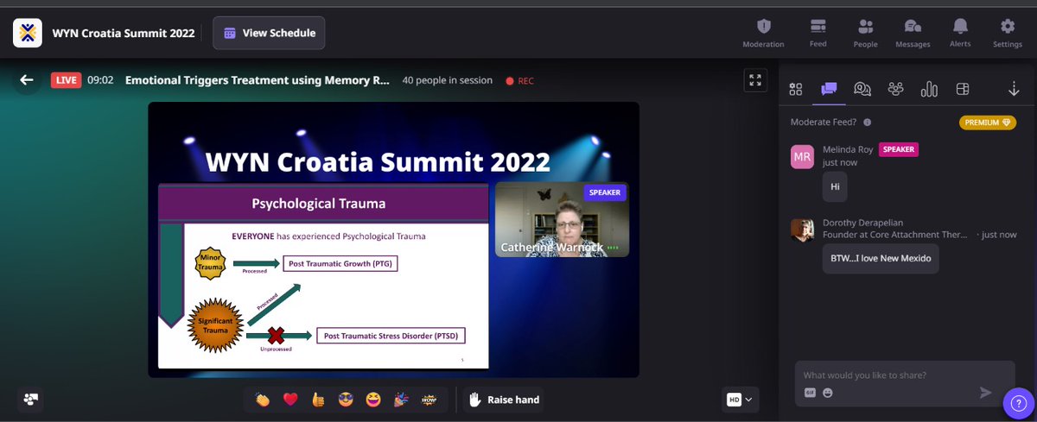
Task: Click the Moderate Feed info icon
Action: pos(867,123)
